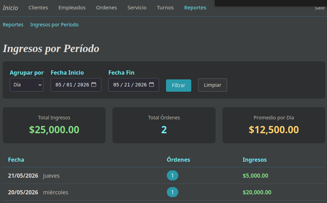Screen dimensions: 327x203
Task: Click the $20,000.00 income value
Action: (257, 192)
